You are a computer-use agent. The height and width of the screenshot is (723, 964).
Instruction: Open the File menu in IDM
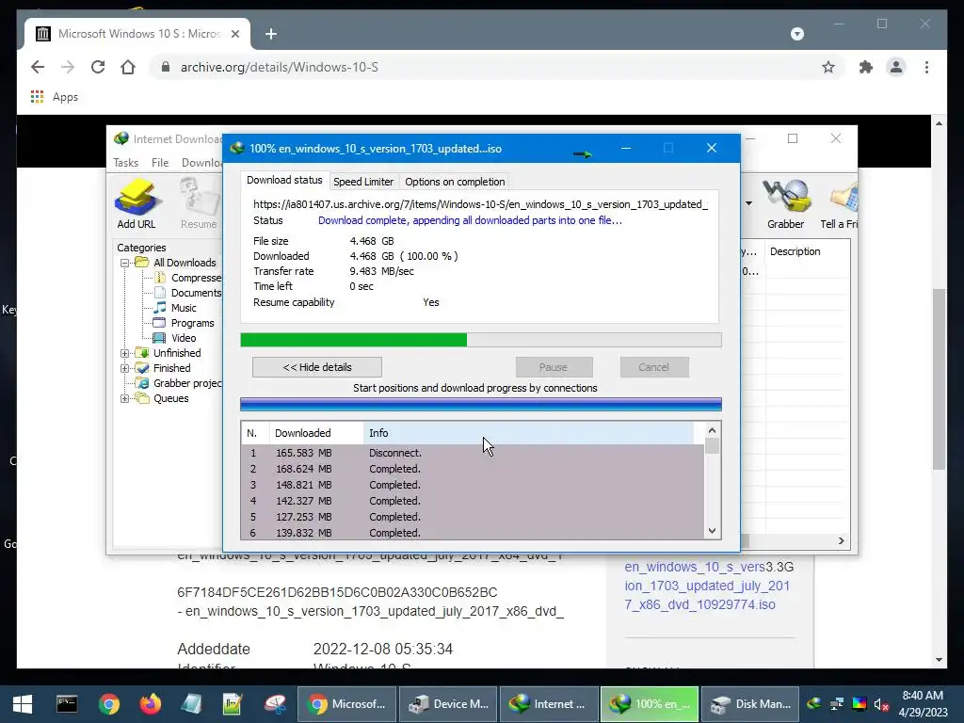point(160,162)
